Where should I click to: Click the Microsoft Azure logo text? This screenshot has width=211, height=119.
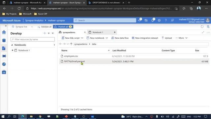(12, 20)
